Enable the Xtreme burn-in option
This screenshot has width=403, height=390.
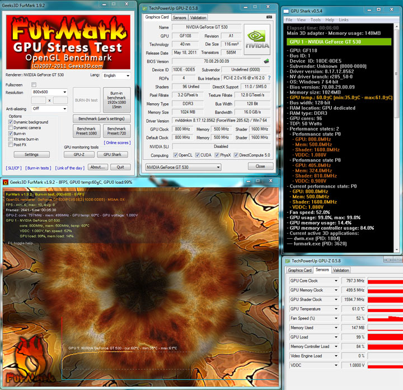(x=11, y=139)
